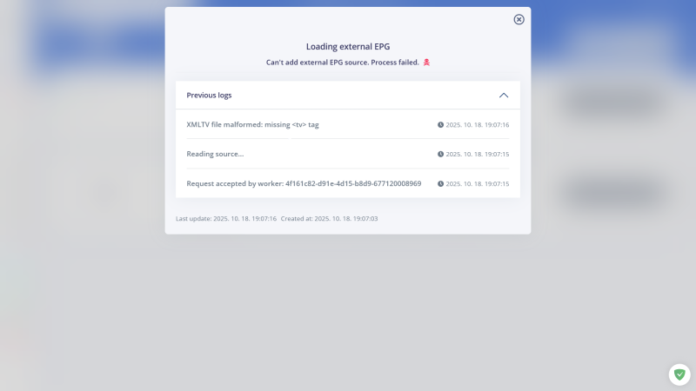Click clock icon beside XMLTV malformed log
Viewport: 696px width, 391px height.
click(441, 125)
